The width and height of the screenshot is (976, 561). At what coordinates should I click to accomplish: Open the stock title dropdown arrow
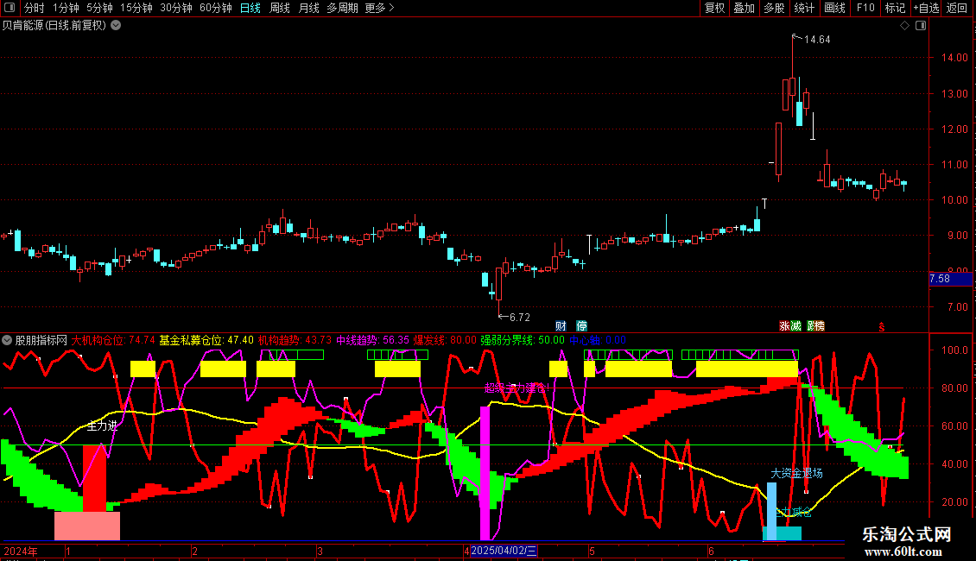pos(116,26)
